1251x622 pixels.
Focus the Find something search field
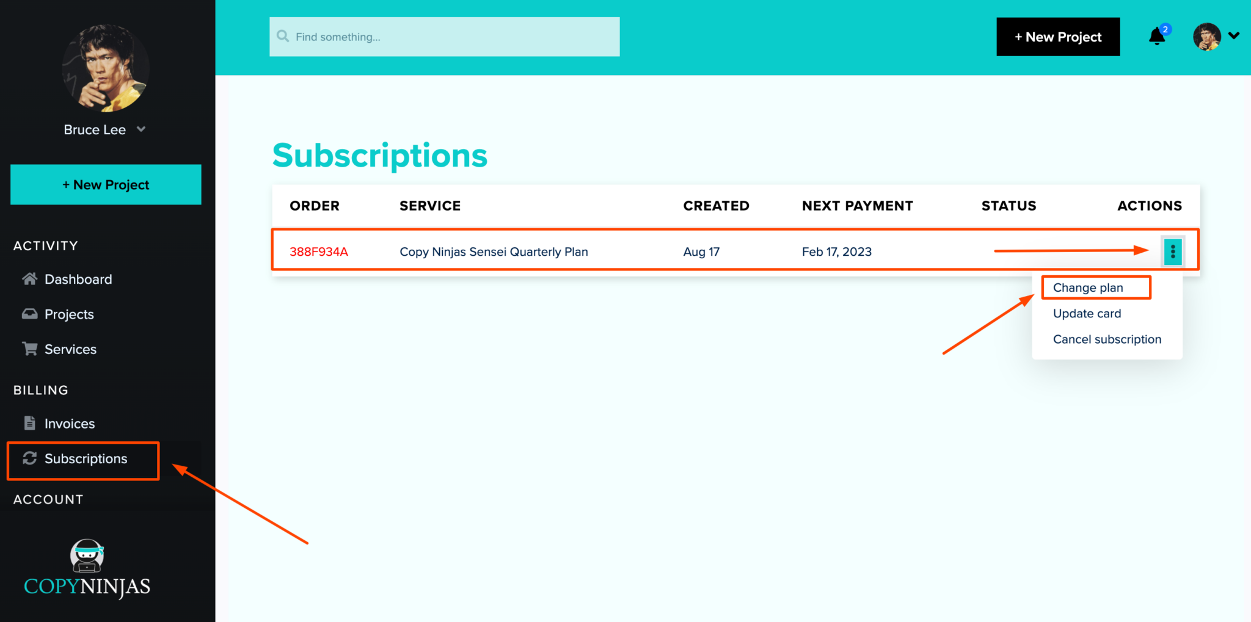click(x=444, y=37)
